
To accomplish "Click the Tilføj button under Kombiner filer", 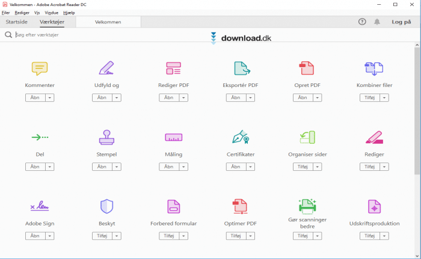I will click(x=370, y=98).
